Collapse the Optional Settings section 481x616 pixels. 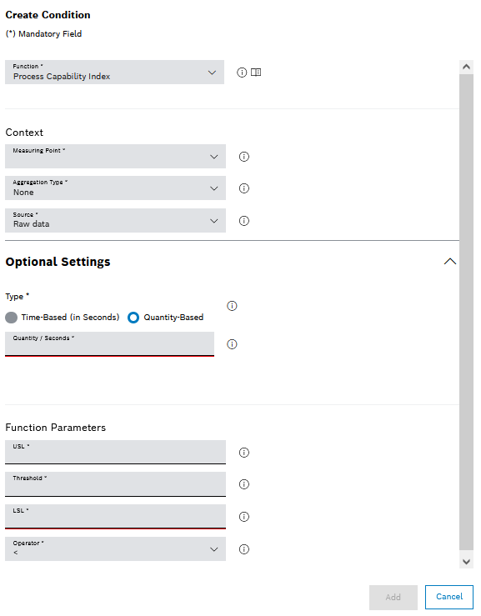(450, 262)
